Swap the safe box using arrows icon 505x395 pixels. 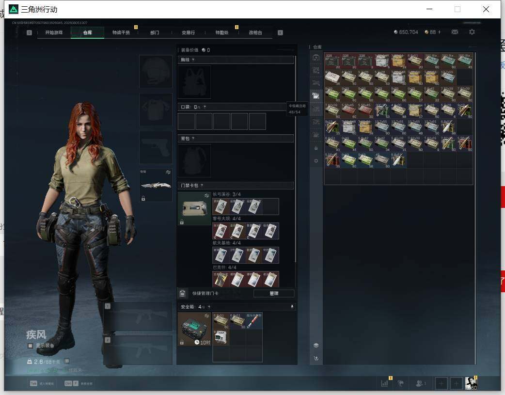pos(207,316)
